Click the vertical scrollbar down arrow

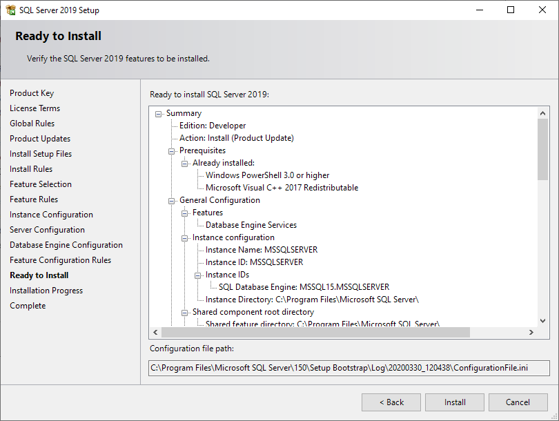pos(542,320)
